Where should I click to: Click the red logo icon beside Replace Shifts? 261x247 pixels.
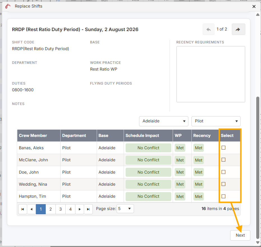(8, 6)
